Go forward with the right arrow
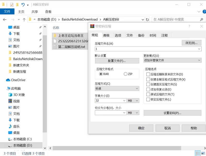The width and height of the screenshot is (206, 156). click(13, 20)
